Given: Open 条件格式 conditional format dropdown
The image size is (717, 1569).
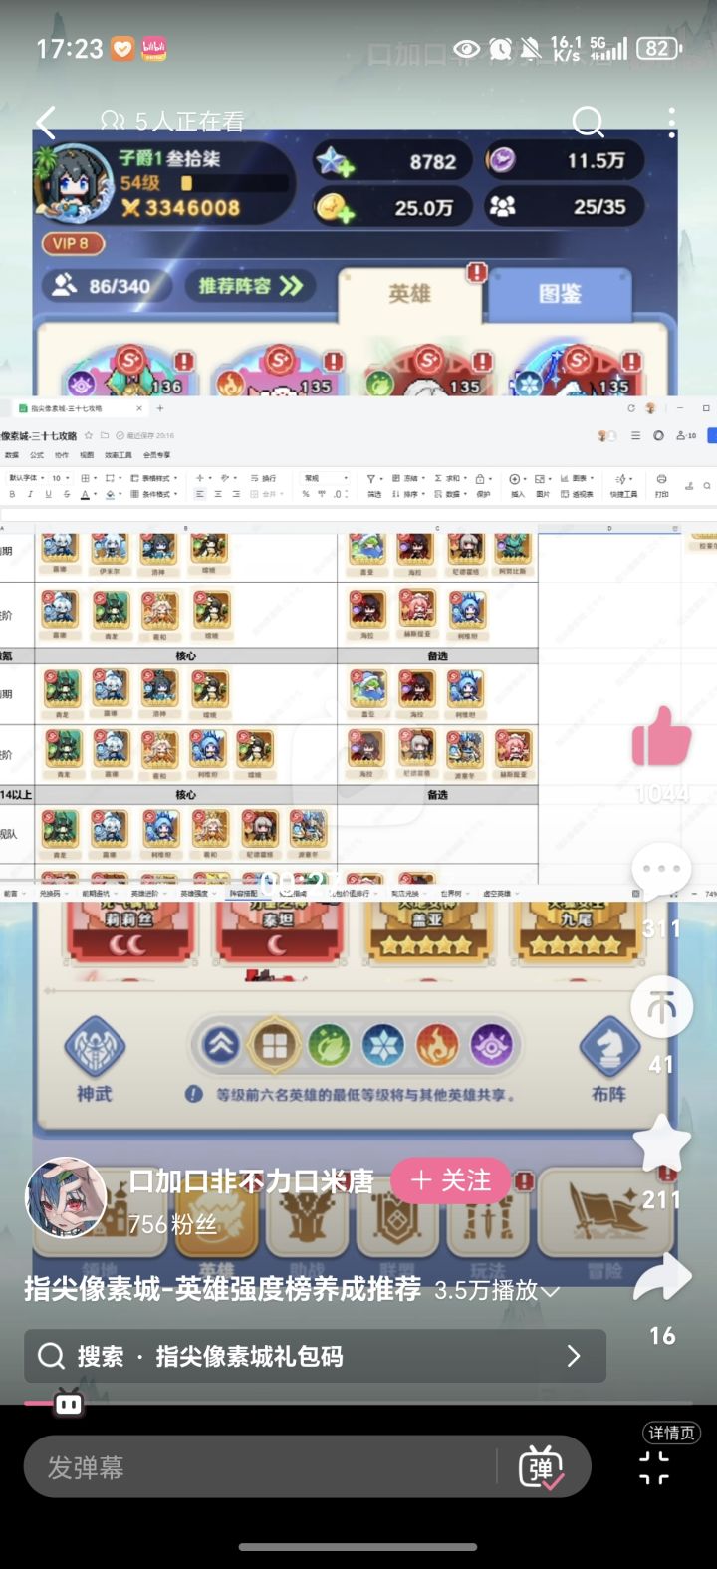Looking at the screenshot, I should click(x=154, y=494).
